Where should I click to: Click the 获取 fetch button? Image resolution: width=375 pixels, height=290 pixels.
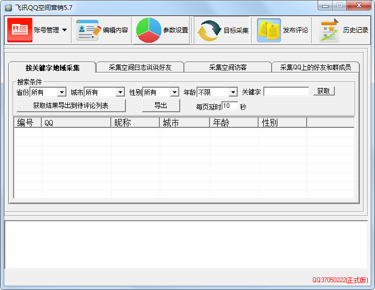(x=324, y=91)
